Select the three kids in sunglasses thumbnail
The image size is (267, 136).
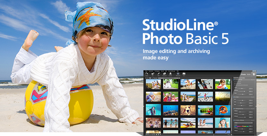pyautogui.click(x=171, y=97)
